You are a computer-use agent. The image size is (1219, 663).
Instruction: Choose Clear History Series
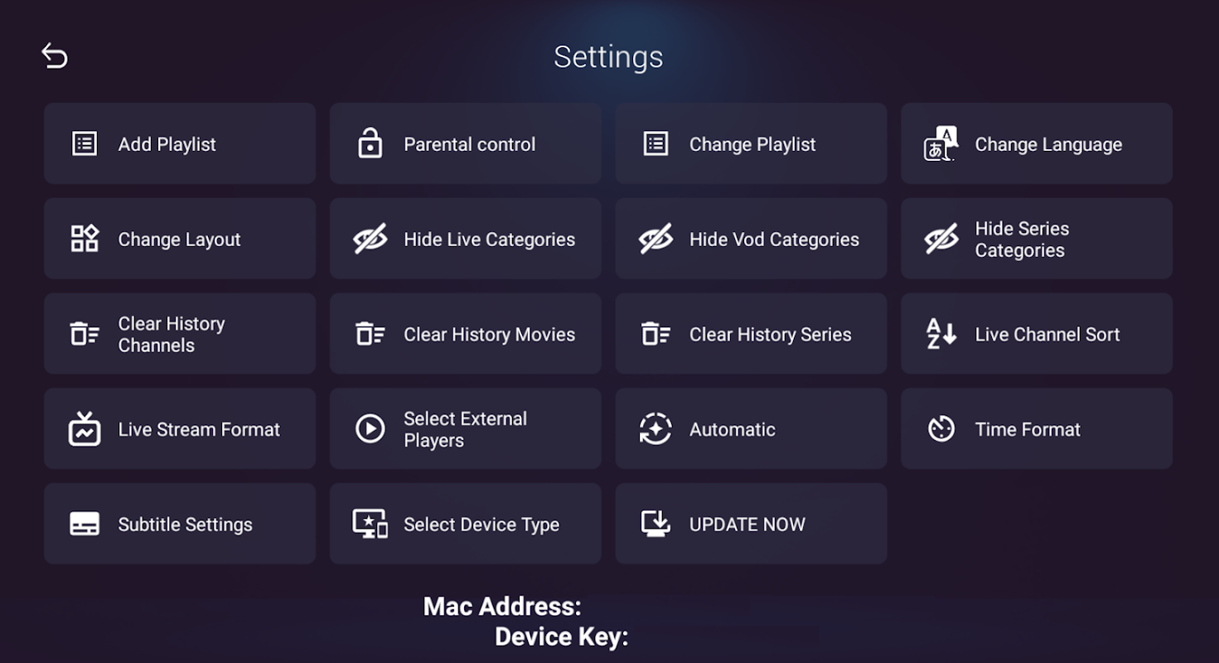751,333
